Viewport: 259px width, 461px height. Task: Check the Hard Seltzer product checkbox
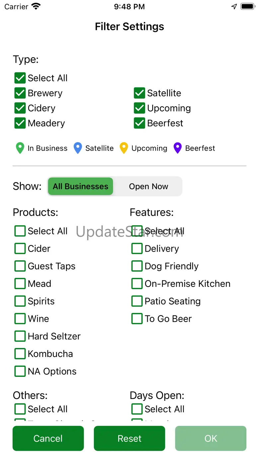coord(20,336)
